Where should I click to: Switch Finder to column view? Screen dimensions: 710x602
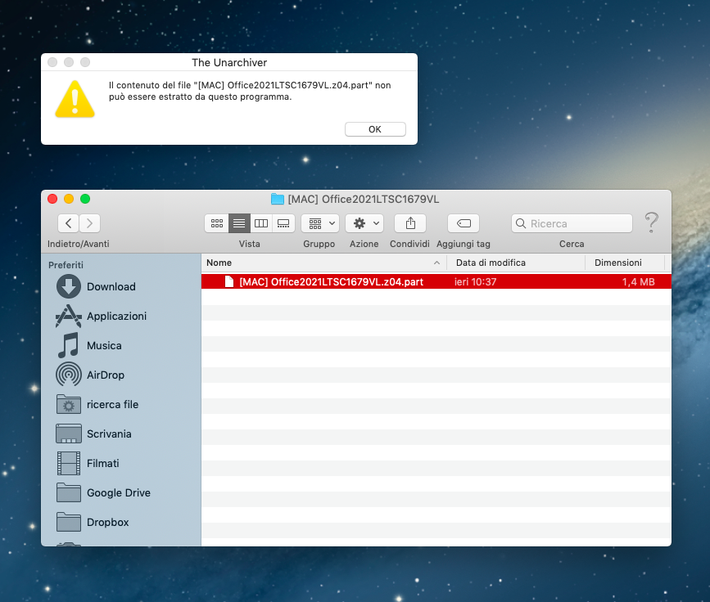pos(261,223)
